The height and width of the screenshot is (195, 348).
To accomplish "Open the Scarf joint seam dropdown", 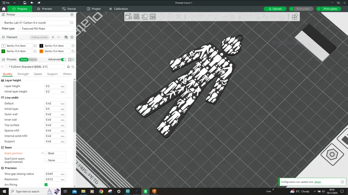I will tap(55, 160).
